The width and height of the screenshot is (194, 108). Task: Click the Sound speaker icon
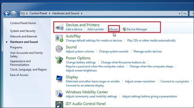click(x=59, y=49)
